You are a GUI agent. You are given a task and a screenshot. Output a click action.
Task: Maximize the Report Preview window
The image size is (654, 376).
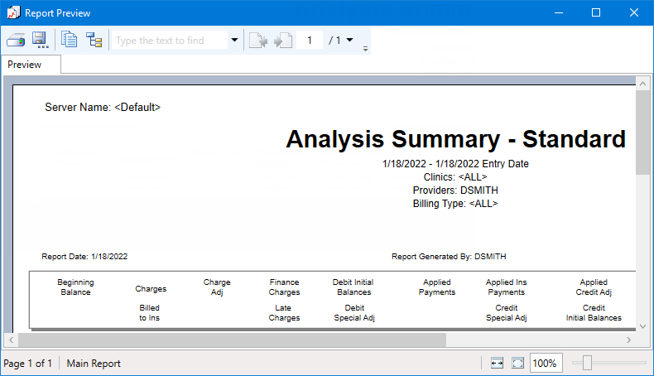pyautogui.click(x=595, y=13)
